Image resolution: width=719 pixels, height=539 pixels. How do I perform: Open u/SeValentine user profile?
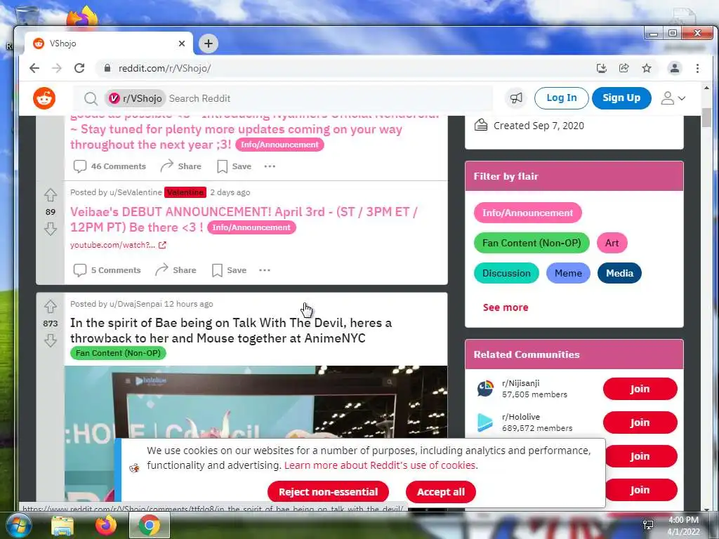point(136,192)
